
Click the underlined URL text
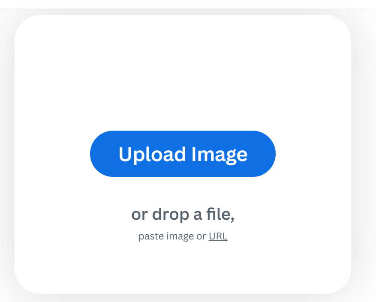coord(218,236)
